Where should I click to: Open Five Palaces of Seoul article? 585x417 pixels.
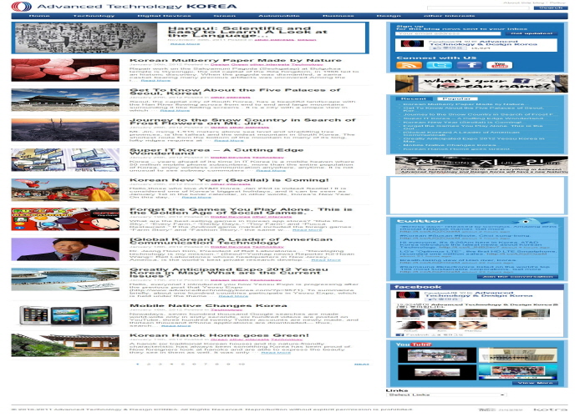[x=235, y=92]
